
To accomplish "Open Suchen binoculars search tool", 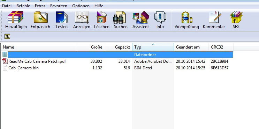I will click(121, 20).
